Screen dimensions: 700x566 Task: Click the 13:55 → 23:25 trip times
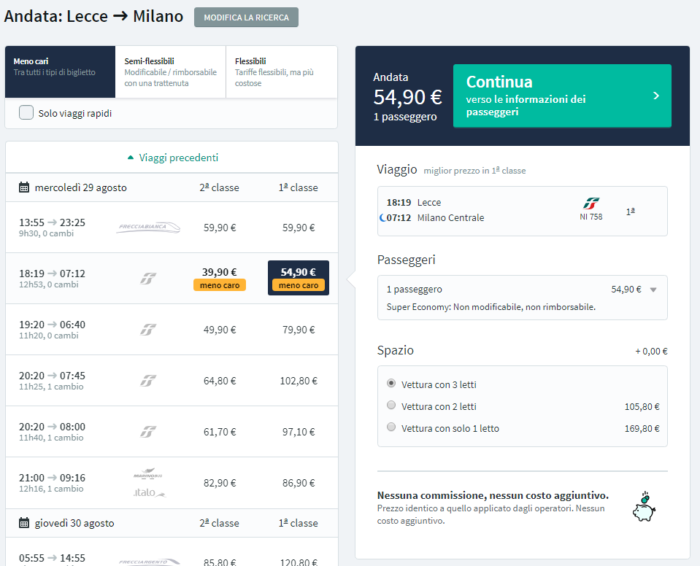tap(52, 222)
